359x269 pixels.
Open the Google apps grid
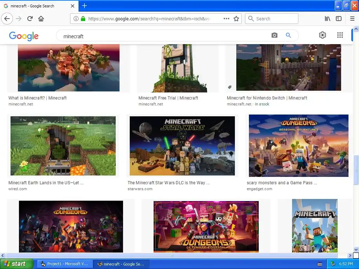coord(340,35)
